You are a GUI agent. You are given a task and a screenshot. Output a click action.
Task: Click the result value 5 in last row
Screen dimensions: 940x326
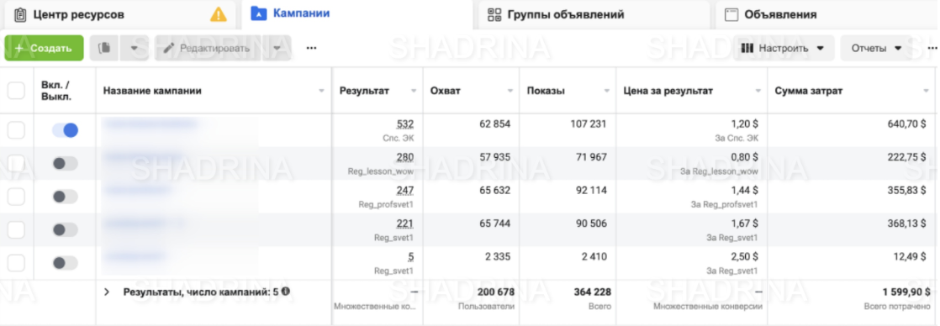click(410, 257)
